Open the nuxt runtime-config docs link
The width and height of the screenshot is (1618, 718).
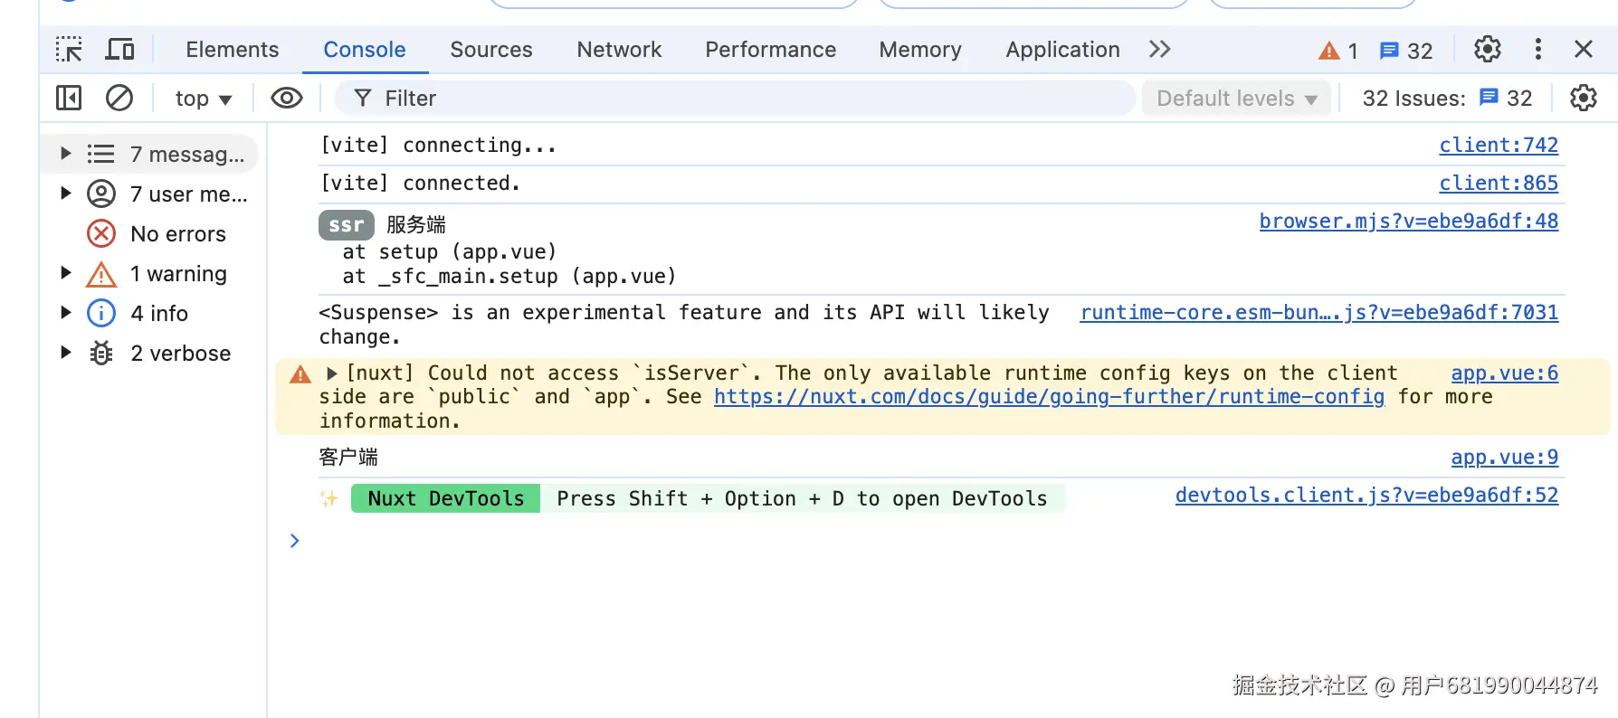click(1049, 397)
